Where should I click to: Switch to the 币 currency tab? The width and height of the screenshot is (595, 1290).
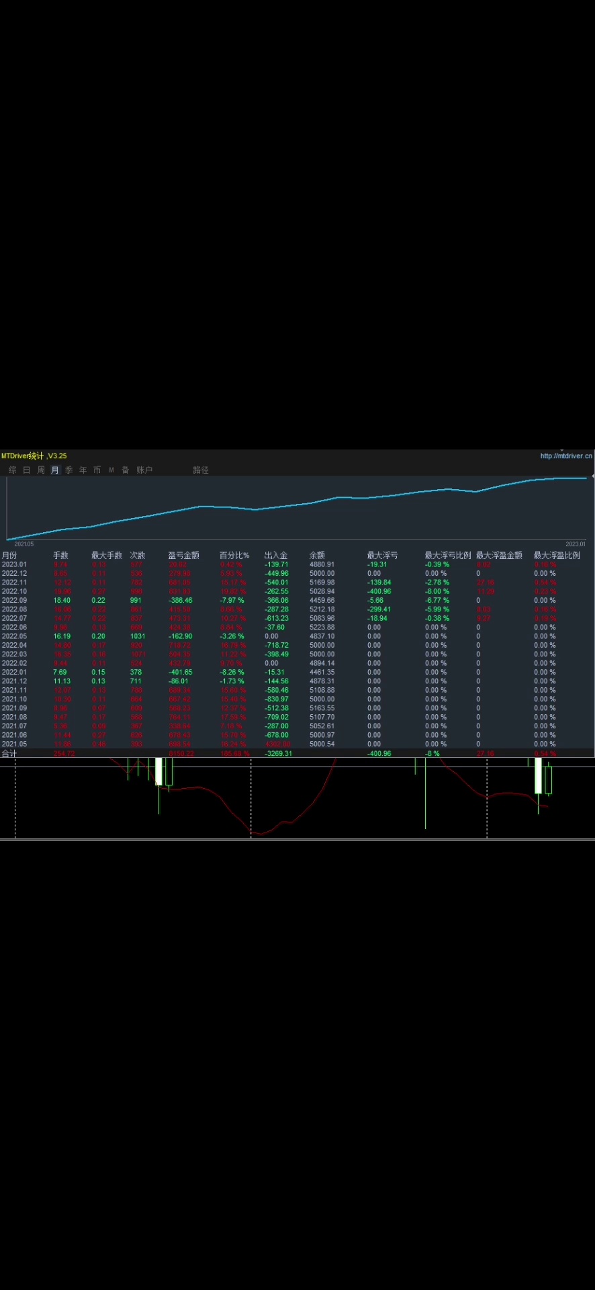point(97,470)
